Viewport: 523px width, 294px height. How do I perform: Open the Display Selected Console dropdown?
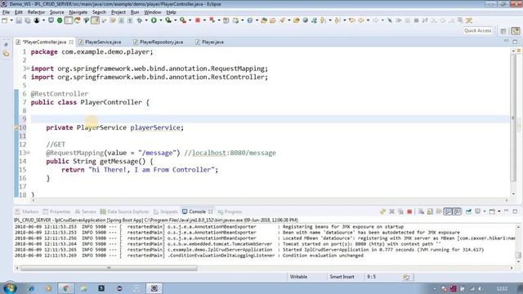click(485, 212)
